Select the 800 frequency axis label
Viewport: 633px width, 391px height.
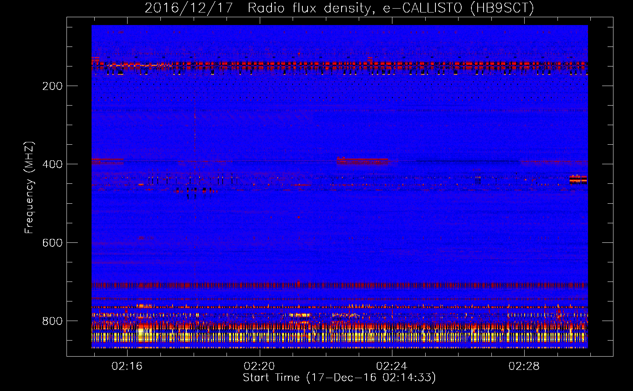[52, 321]
